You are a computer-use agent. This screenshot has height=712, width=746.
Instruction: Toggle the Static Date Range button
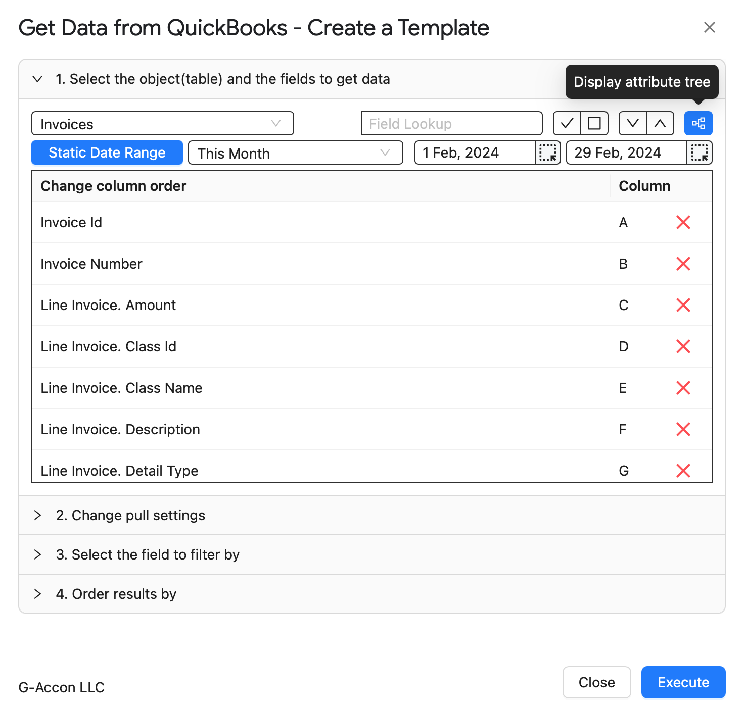pos(107,152)
